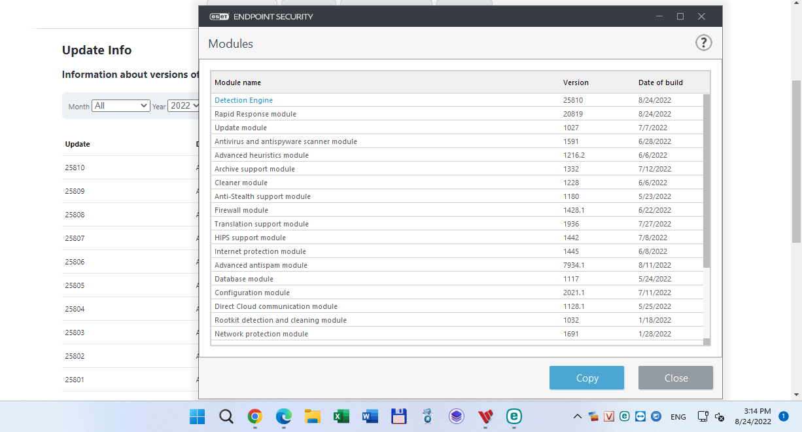
Task: Select the Cleaner module row
Action: tap(457, 183)
